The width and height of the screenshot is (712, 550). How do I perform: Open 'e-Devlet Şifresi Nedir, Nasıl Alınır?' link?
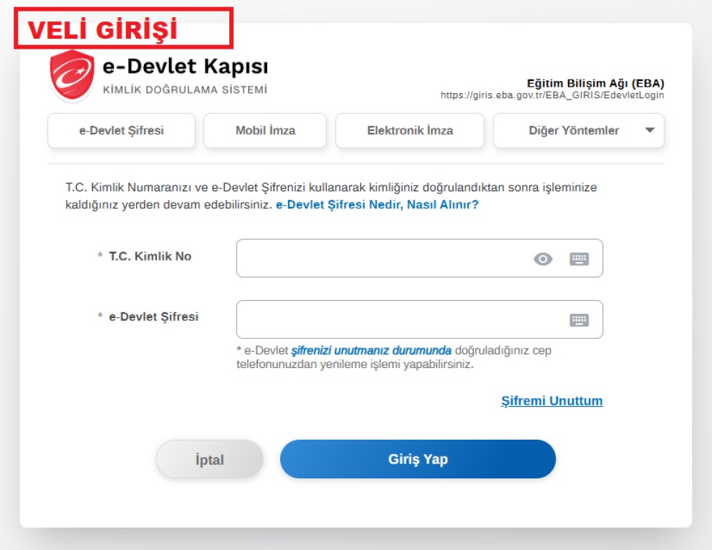click(377, 205)
